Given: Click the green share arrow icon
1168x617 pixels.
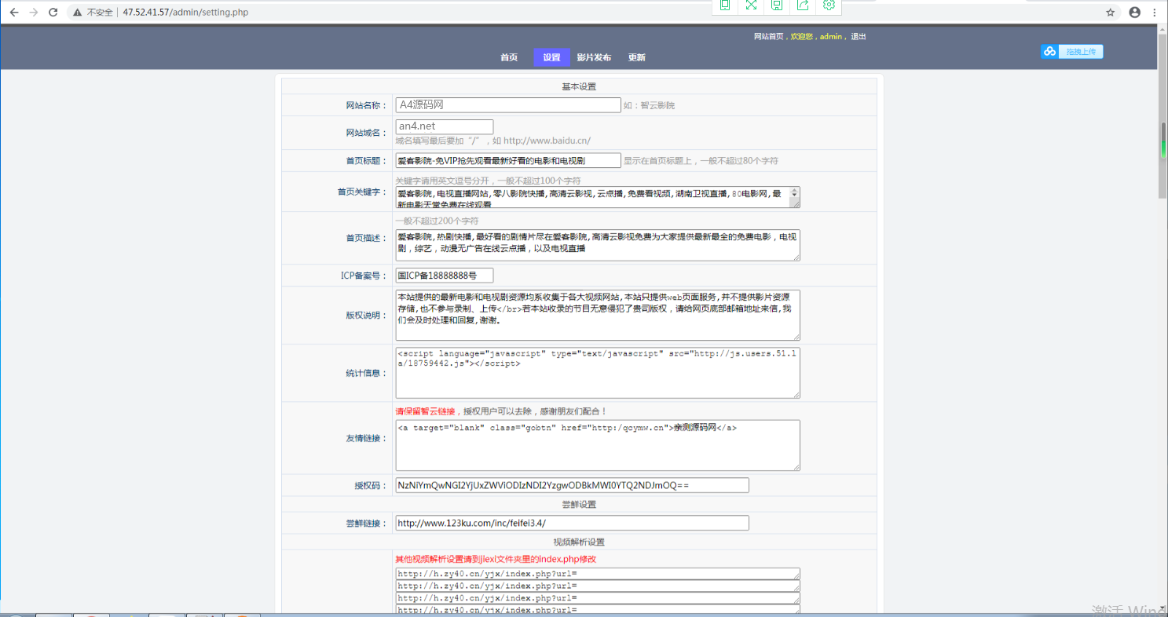Looking at the screenshot, I should tap(803, 5).
